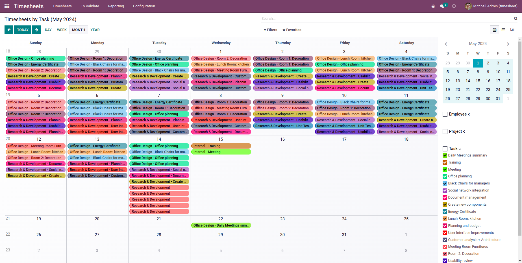Viewport: 522px width, 263px height.
Task: Switch to WEEK view tab
Action: click(x=62, y=30)
